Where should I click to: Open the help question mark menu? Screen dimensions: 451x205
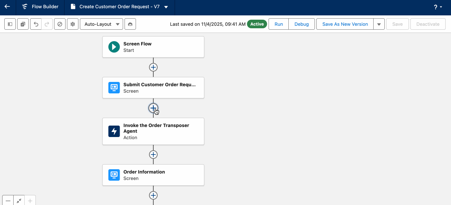pyautogui.click(x=437, y=7)
